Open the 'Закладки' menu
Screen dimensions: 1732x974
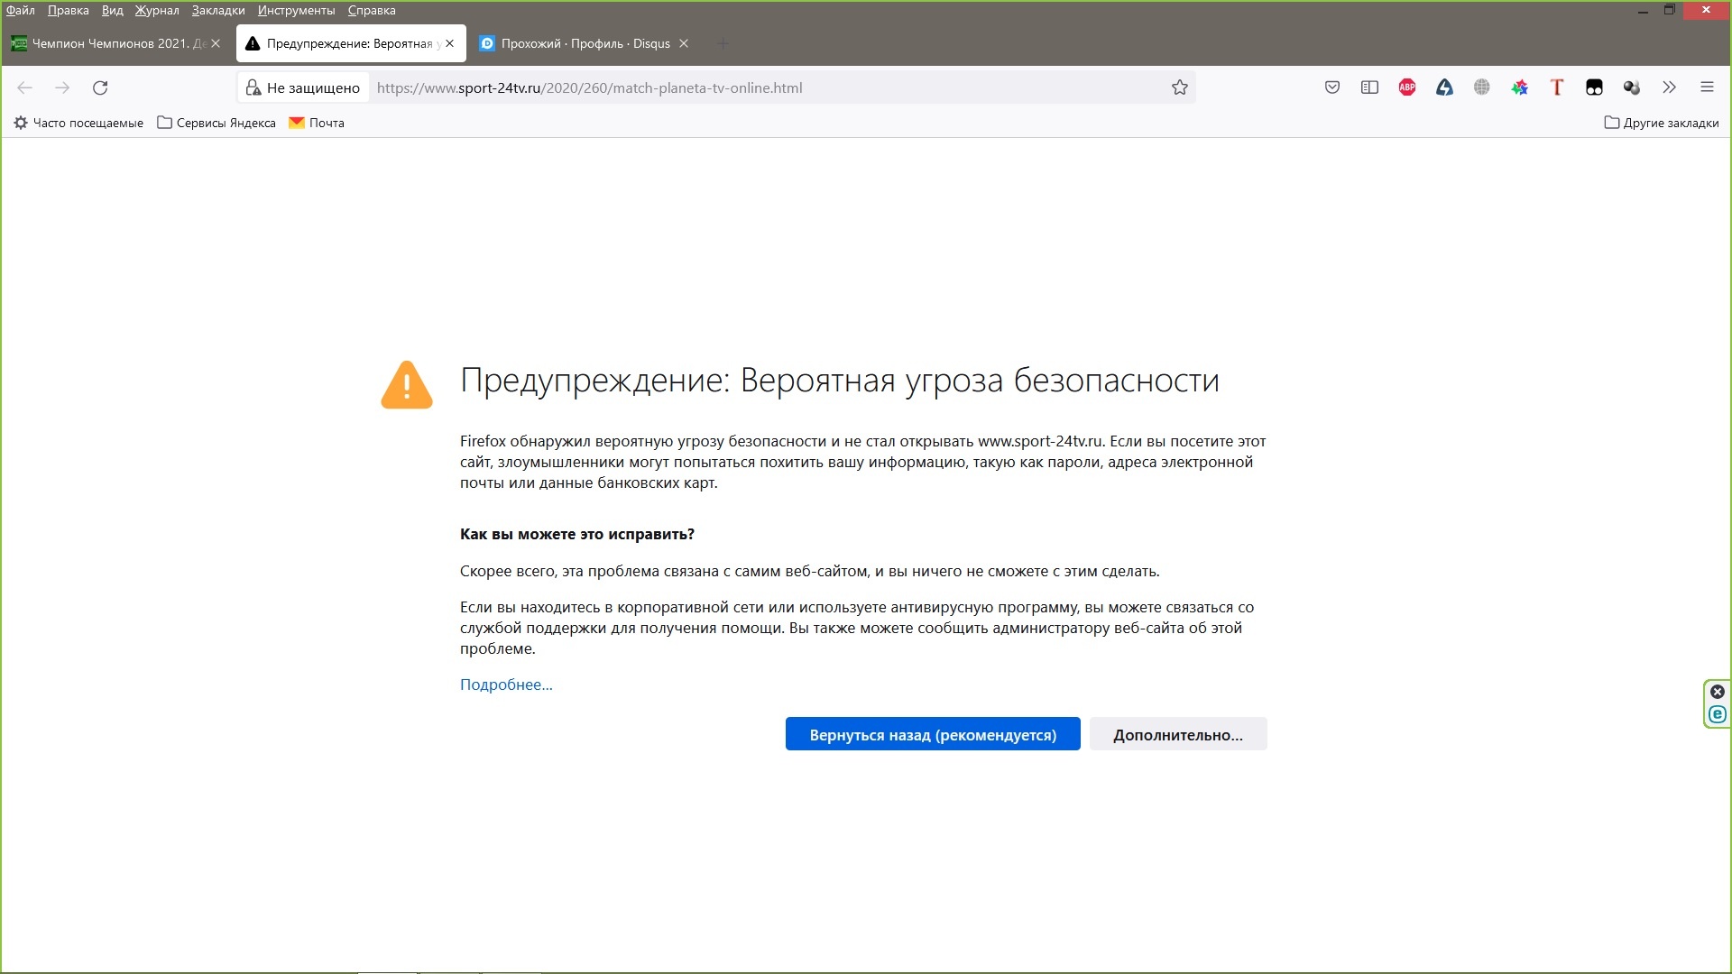tap(218, 10)
